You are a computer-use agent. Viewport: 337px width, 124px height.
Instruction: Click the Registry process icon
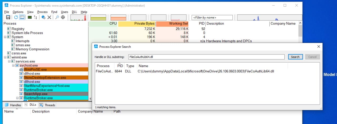tap(9, 29)
